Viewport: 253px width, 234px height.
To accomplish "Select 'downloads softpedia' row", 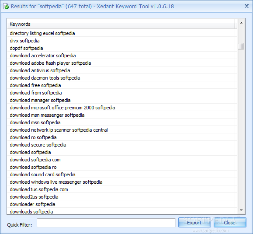I will point(122,211).
